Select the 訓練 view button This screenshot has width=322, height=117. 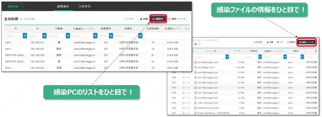144,19
